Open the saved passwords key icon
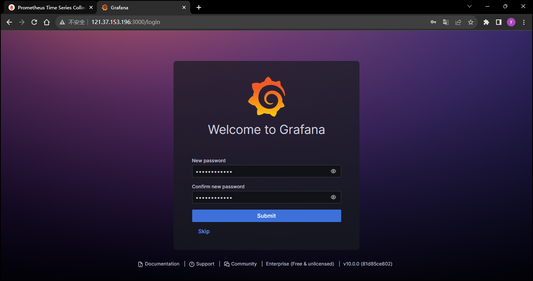 coord(433,22)
